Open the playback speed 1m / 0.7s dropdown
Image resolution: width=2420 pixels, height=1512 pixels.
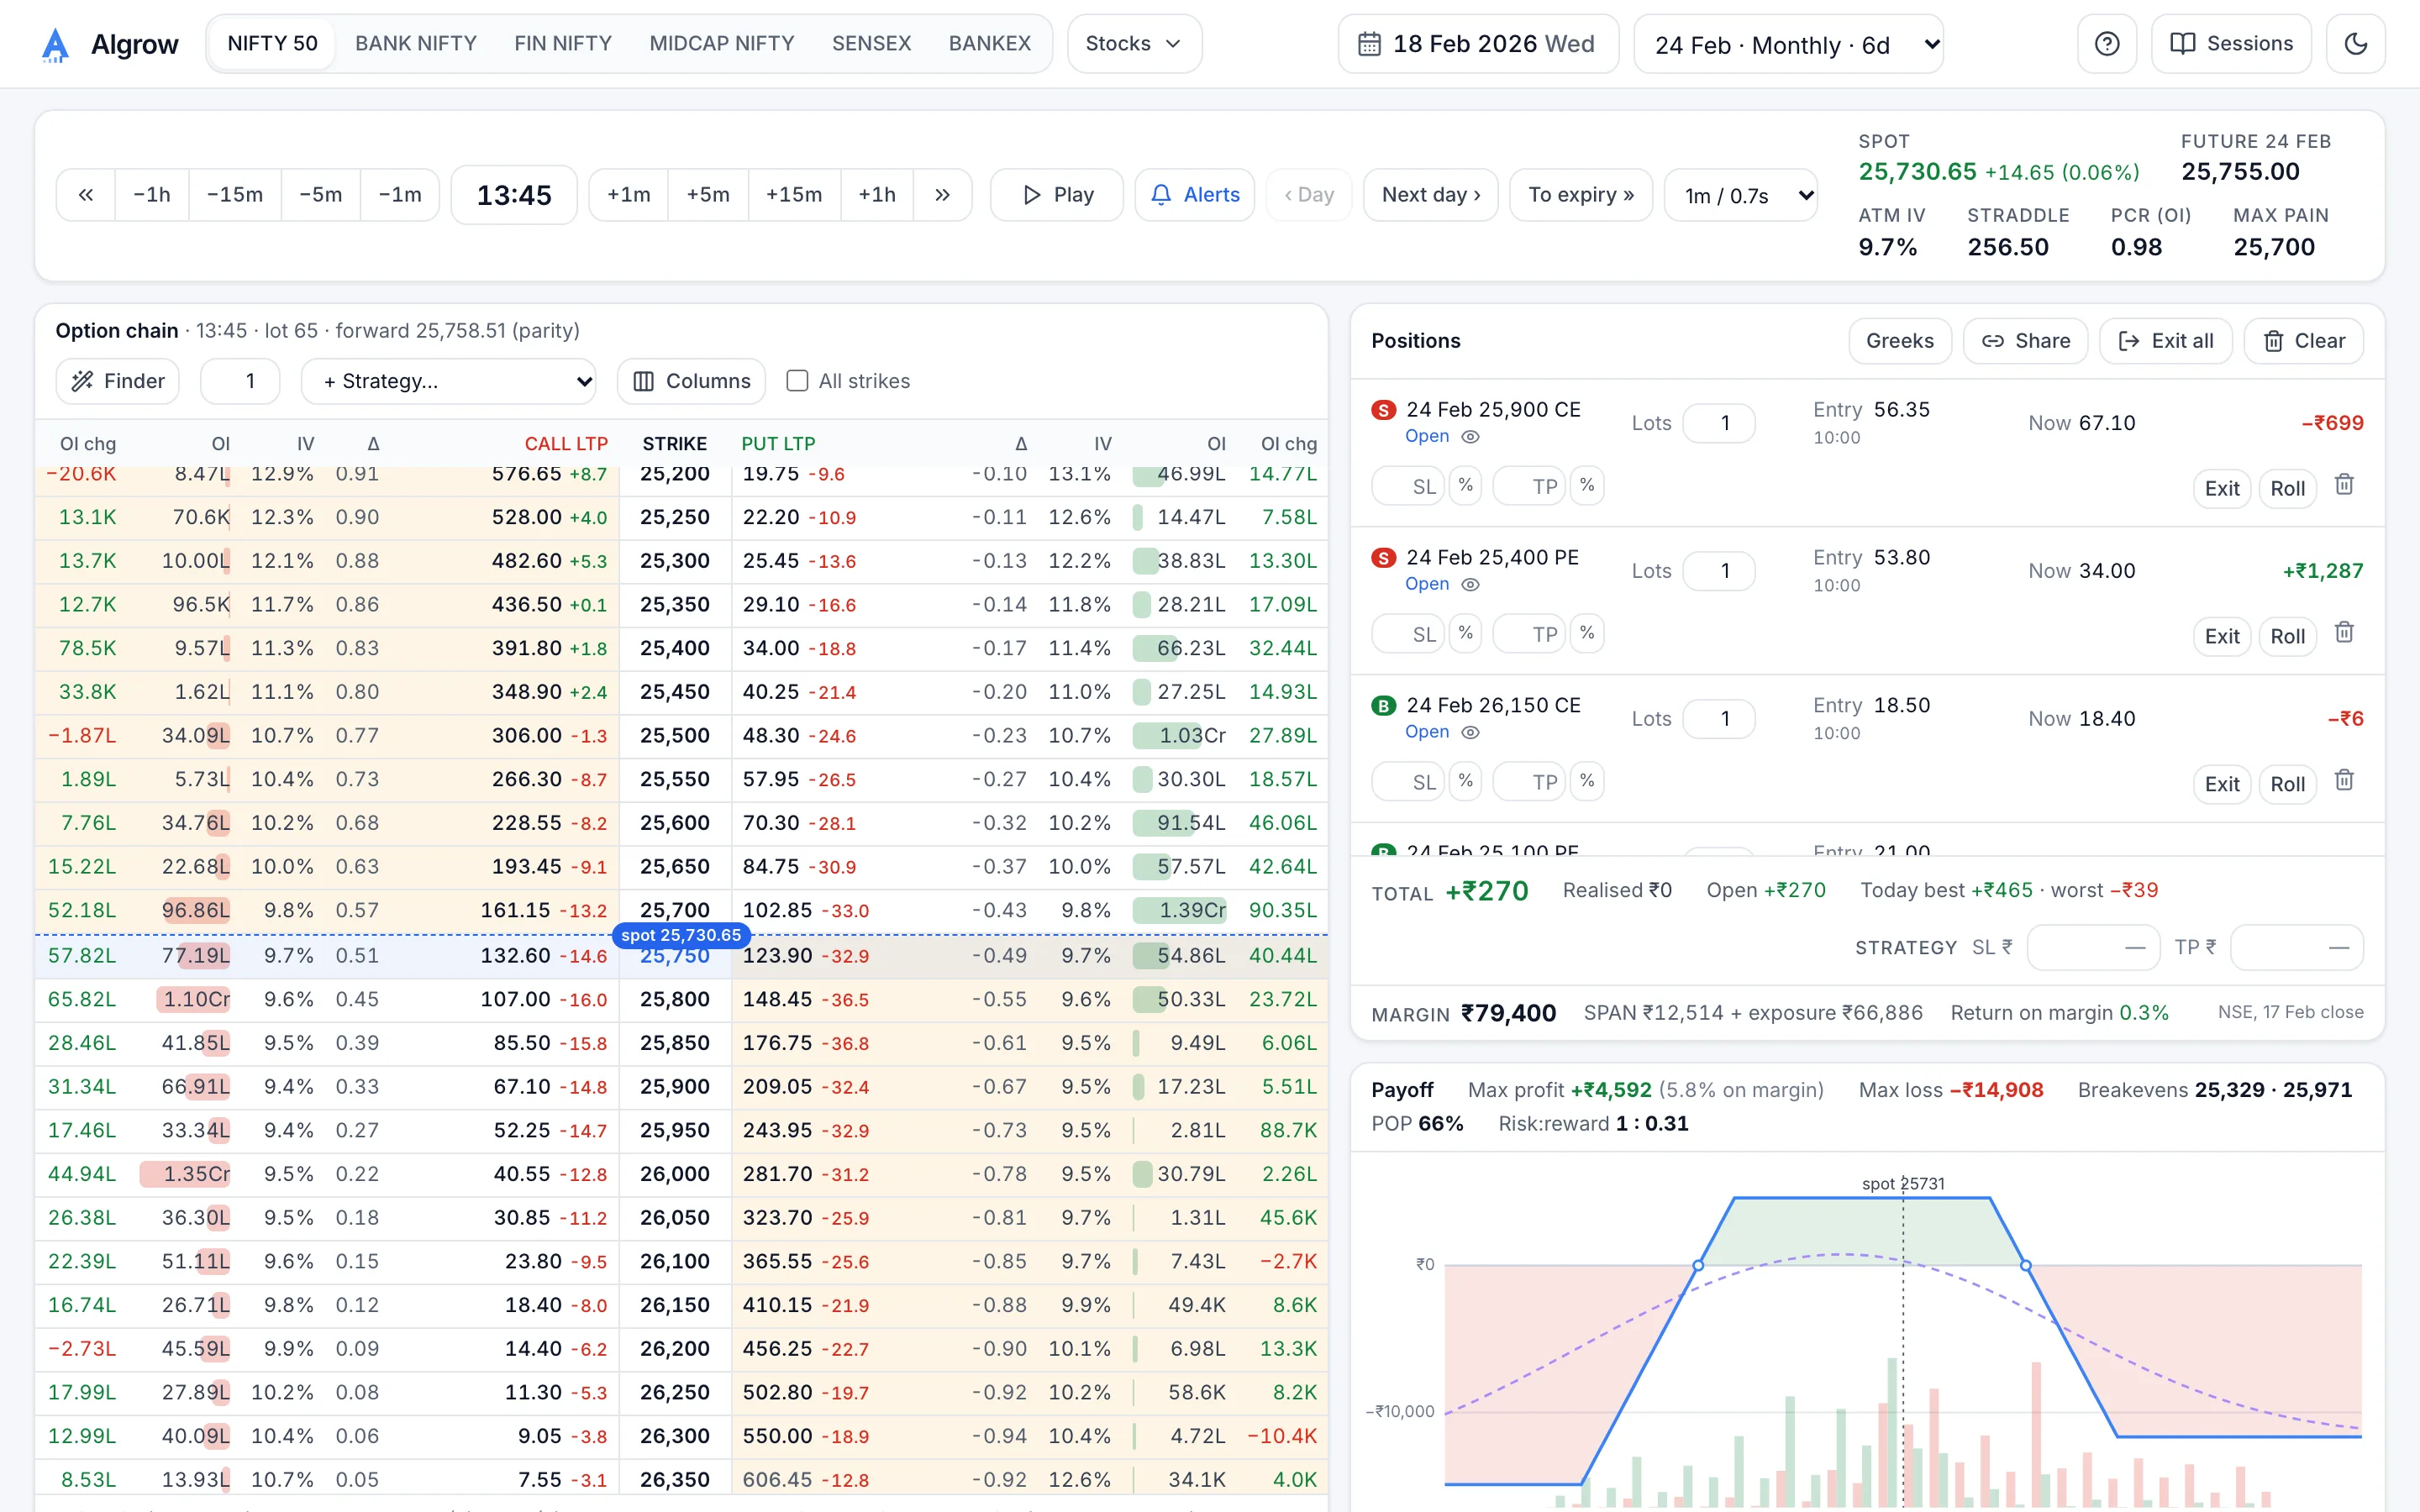1741,195
